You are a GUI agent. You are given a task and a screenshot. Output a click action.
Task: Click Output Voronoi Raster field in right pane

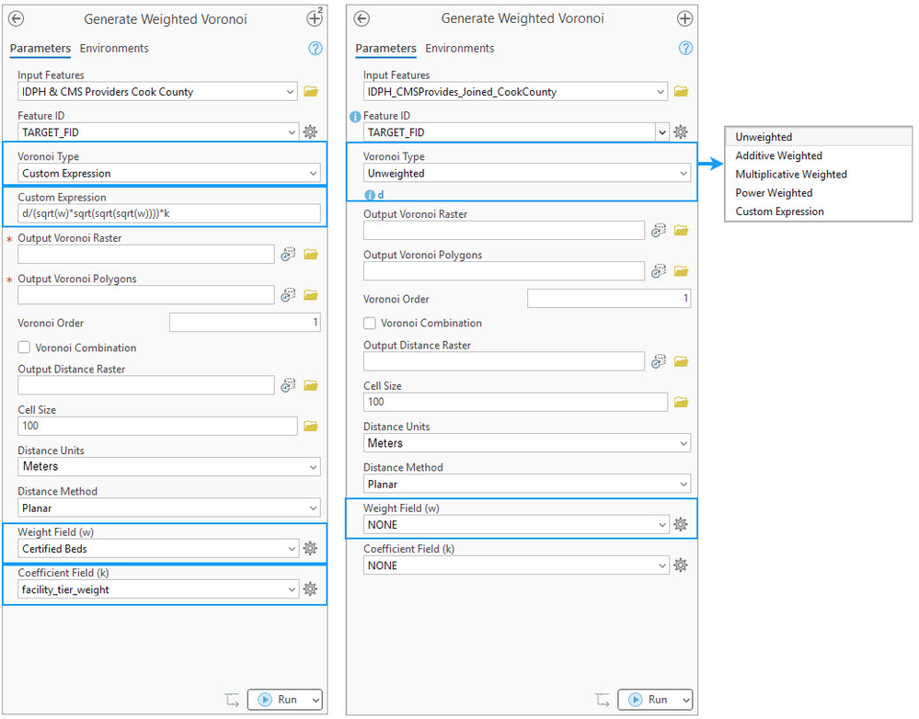[x=504, y=230]
